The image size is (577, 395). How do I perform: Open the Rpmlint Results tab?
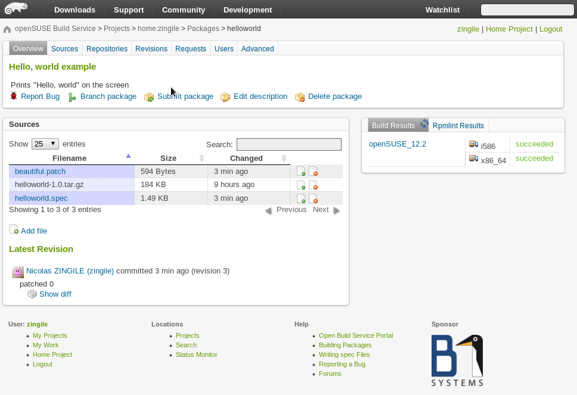tap(458, 125)
